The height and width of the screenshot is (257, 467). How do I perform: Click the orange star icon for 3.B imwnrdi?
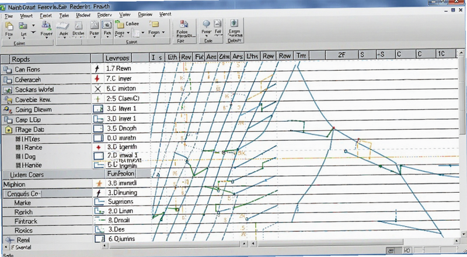point(99,183)
